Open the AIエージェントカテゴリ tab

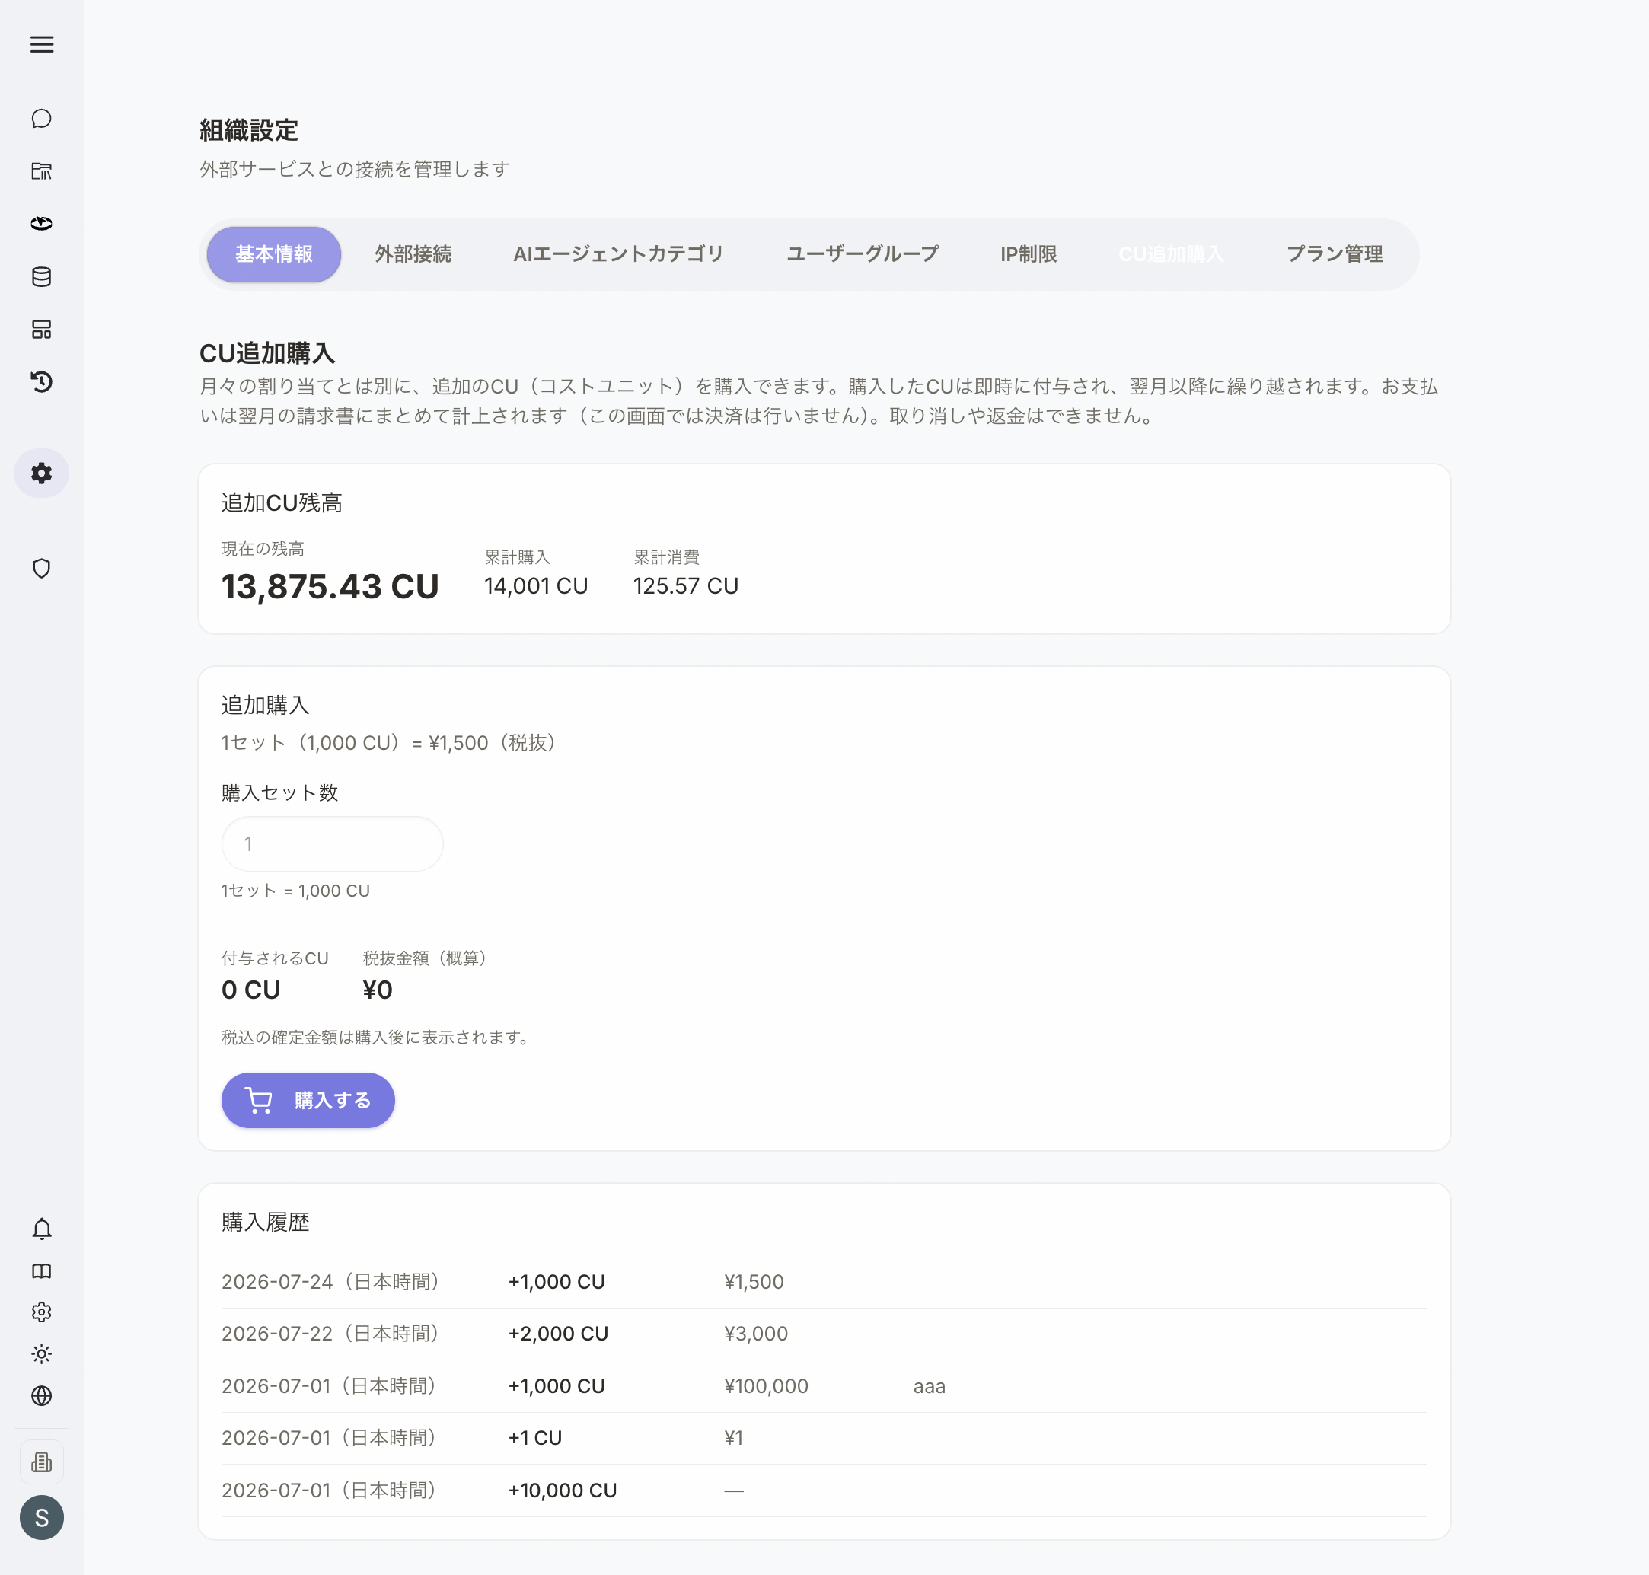click(x=618, y=254)
